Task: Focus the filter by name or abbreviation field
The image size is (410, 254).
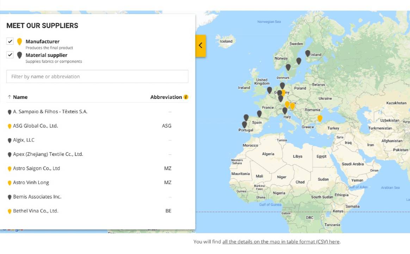Action: [x=97, y=77]
